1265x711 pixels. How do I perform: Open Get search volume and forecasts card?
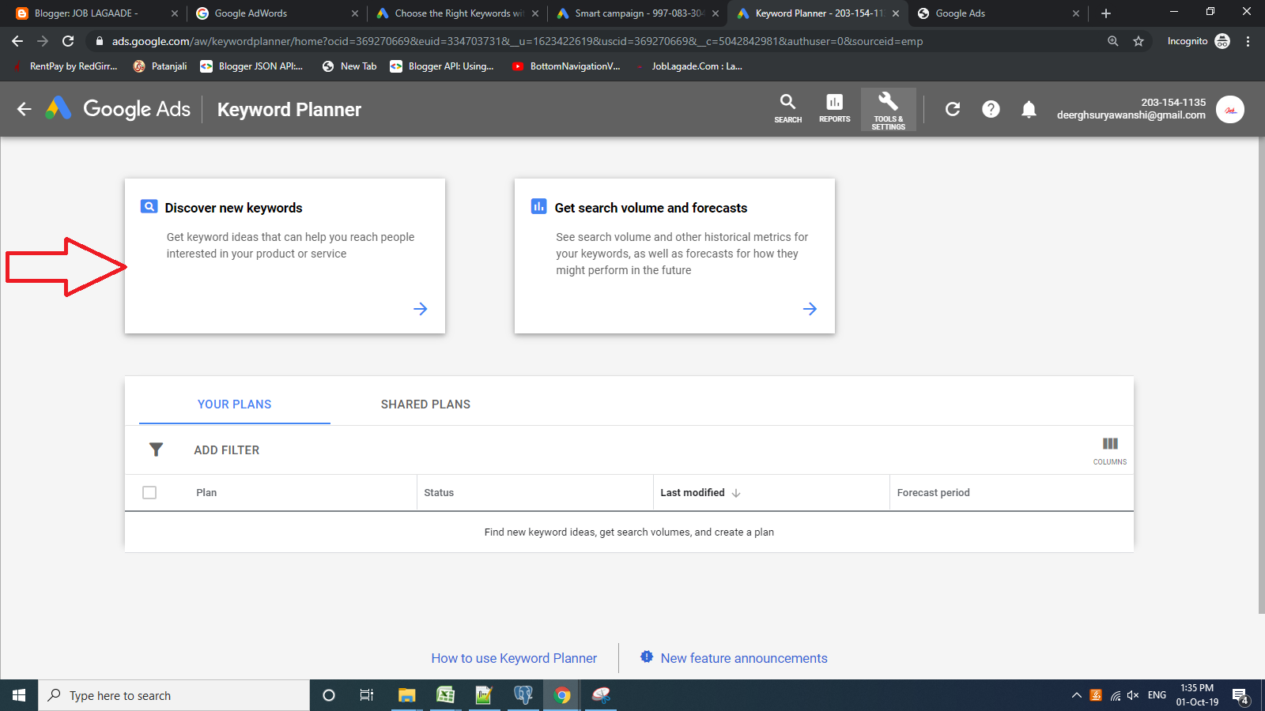(x=674, y=256)
